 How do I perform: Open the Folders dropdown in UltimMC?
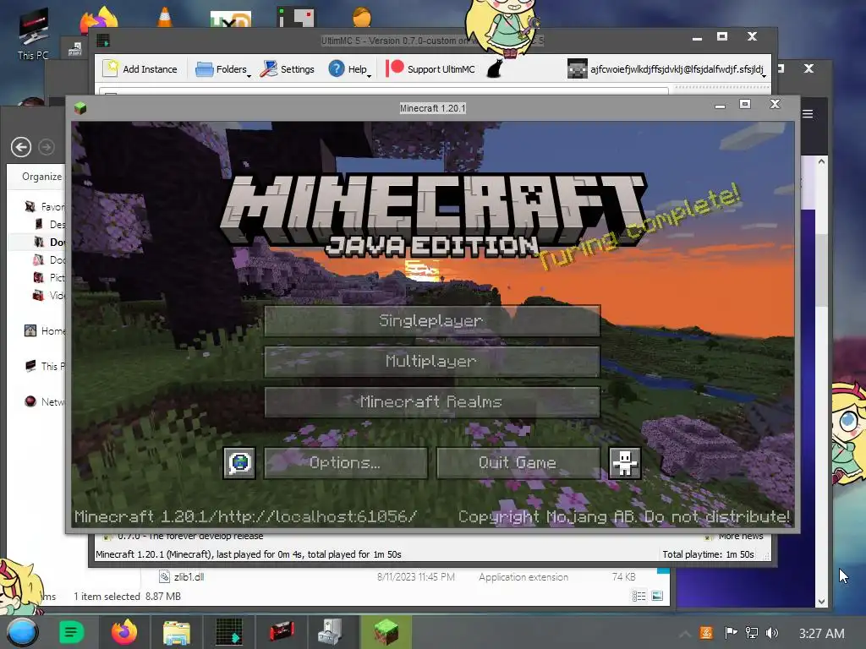click(x=223, y=69)
